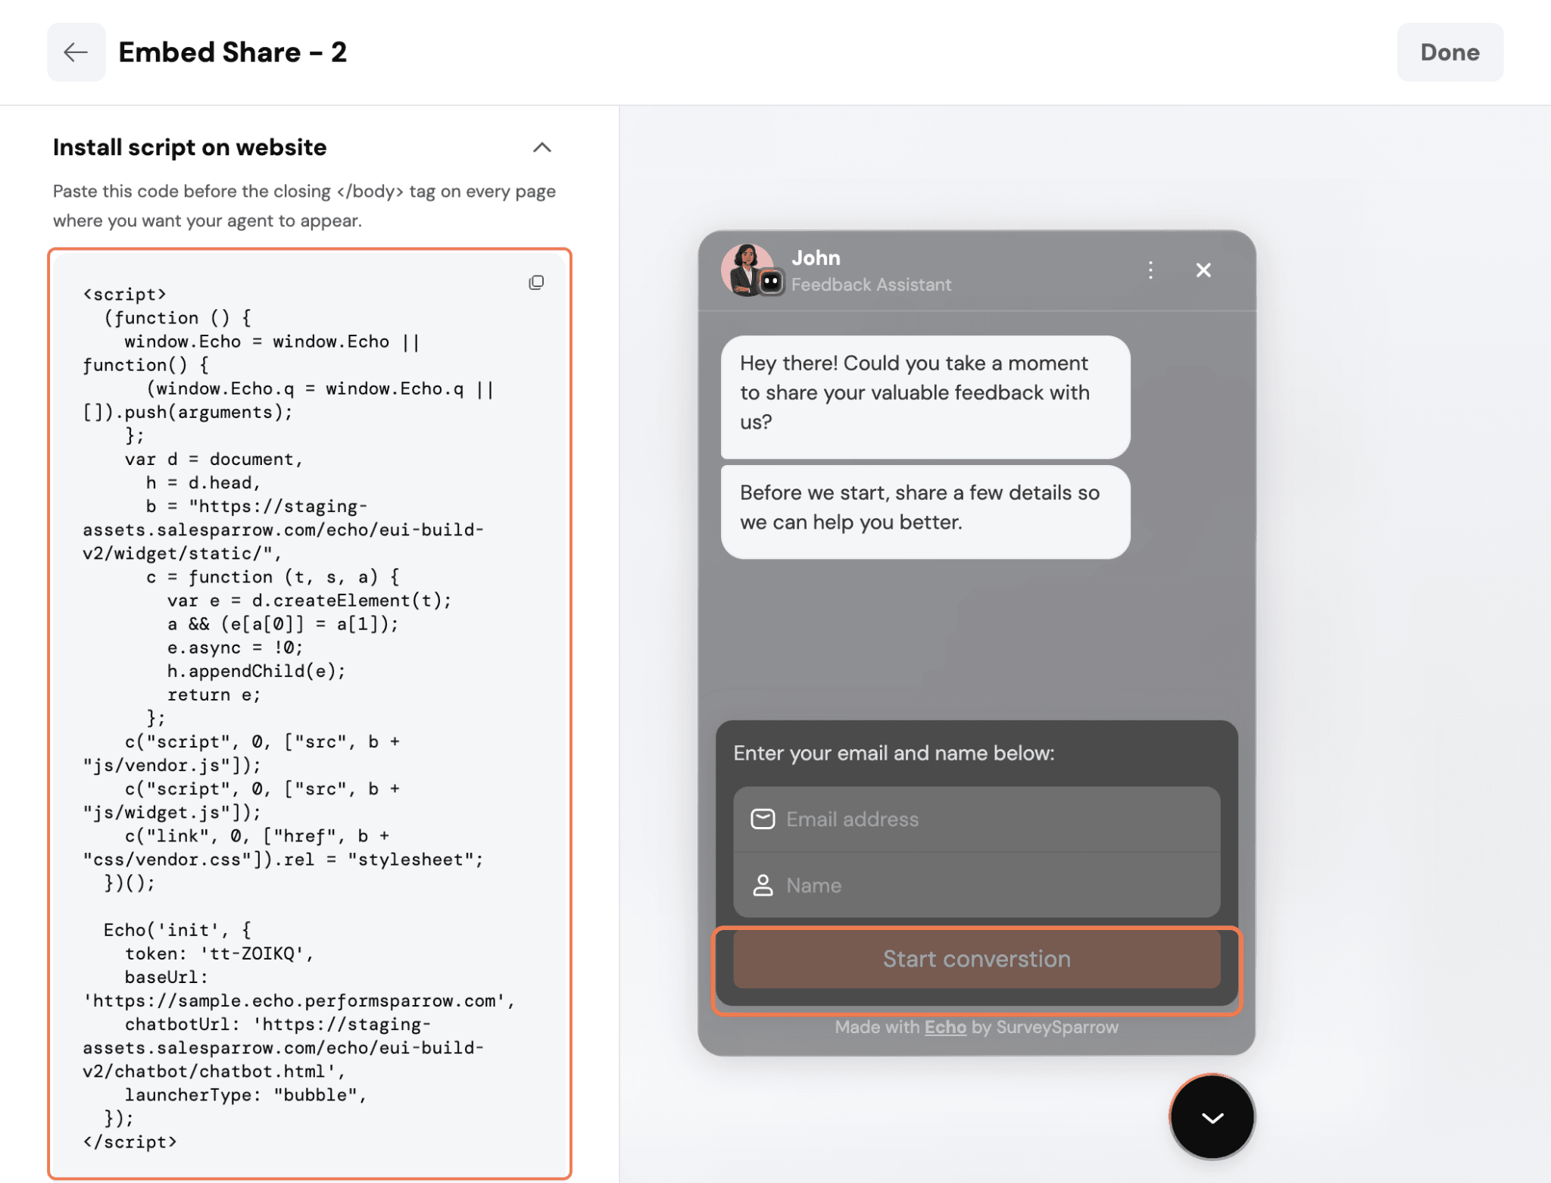Open the Echo link in the footer
Image resolution: width=1551 pixels, height=1183 pixels.
pos(945,1027)
